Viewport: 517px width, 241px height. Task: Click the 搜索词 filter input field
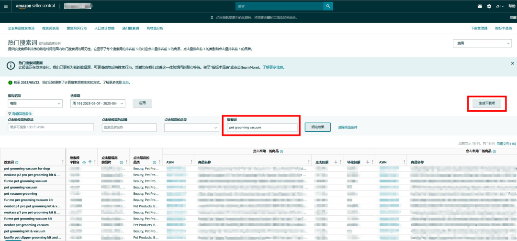262,127
